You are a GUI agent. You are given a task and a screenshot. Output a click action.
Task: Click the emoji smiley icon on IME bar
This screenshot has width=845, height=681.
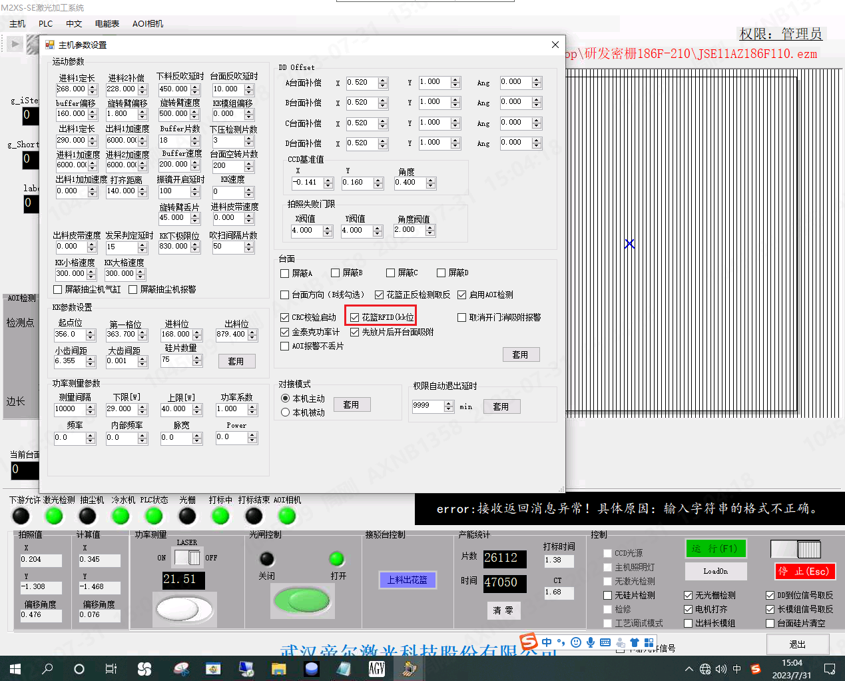tap(576, 642)
